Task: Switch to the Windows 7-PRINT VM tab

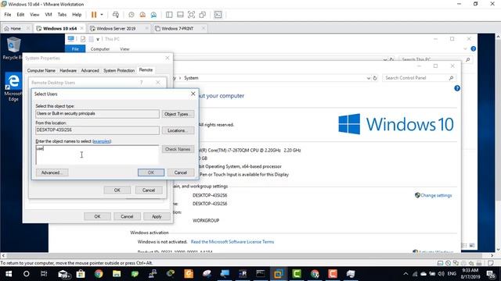Action: [178, 28]
